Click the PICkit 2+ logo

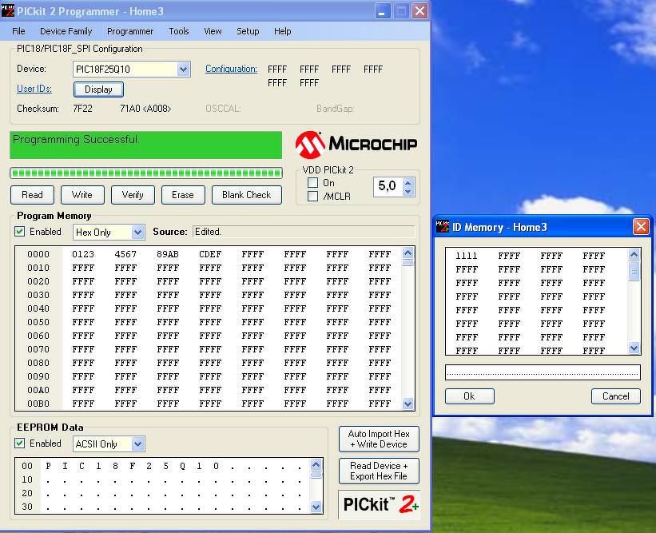tap(380, 504)
